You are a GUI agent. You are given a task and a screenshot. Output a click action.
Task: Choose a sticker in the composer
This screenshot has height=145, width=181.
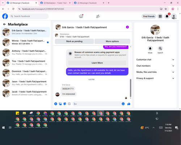coord(65,104)
